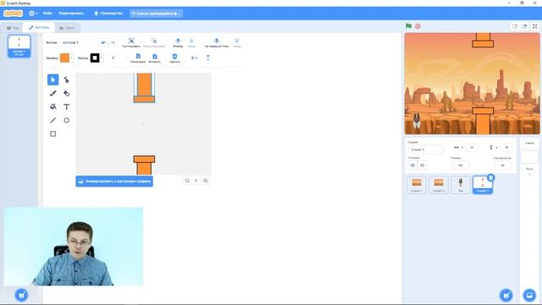Select the stage backdrop thumbnail

click(529, 157)
